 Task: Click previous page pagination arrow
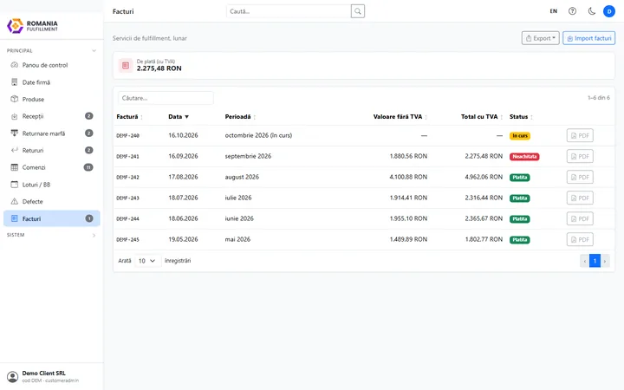(x=585, y=261)
